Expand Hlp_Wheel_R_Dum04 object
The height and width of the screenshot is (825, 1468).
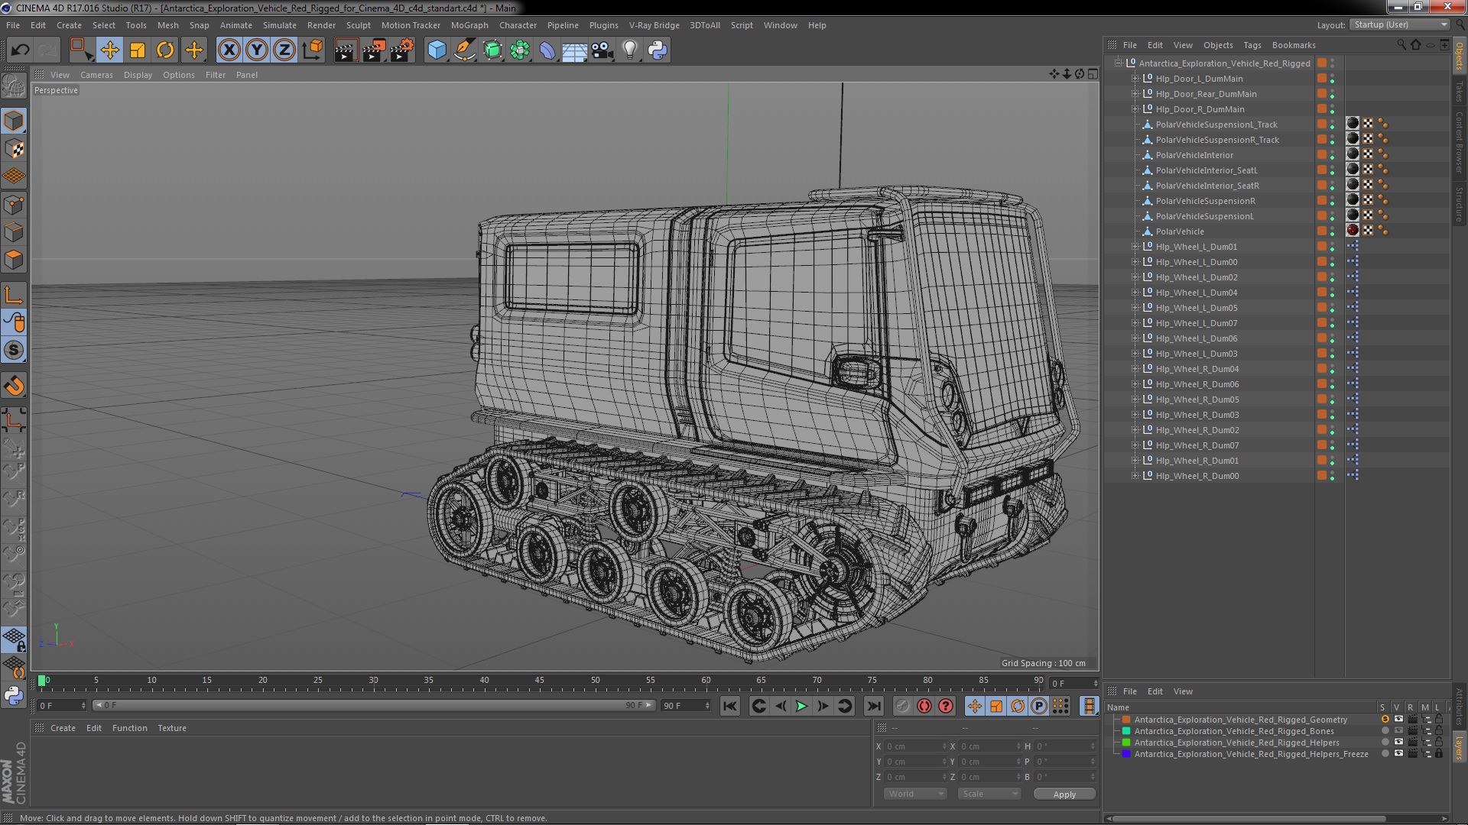click(1135, 369)
